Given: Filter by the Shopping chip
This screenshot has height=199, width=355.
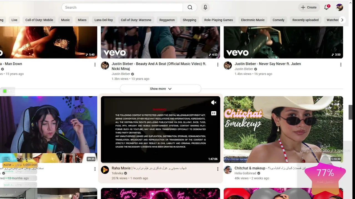Looking at the screenshot, I should point(189,20).
